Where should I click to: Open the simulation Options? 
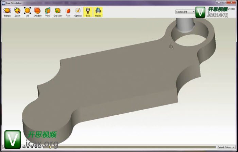click(x=78, y=12)
